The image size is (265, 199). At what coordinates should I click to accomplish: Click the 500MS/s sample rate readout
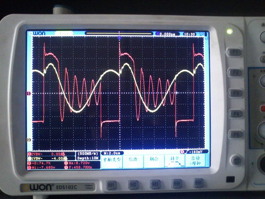point(88,154)
